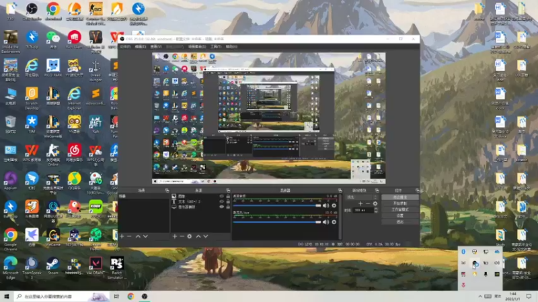
Task: Pop out the Sources dock panel
Action: pyautogui.click(x=228, y=191)
